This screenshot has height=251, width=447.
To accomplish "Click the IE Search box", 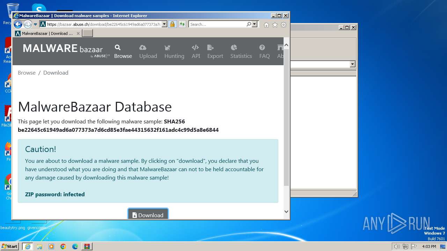I will pos(217,24).
